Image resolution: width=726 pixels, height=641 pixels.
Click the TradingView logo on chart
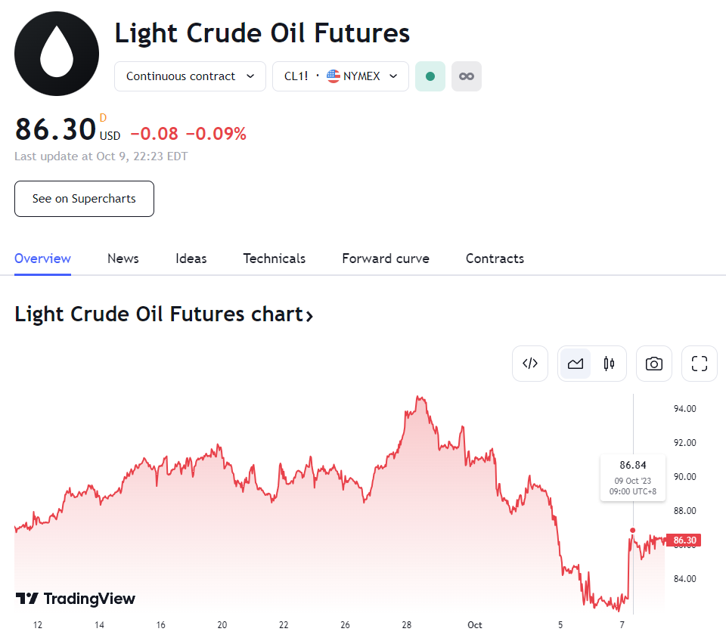click(76, 599)
